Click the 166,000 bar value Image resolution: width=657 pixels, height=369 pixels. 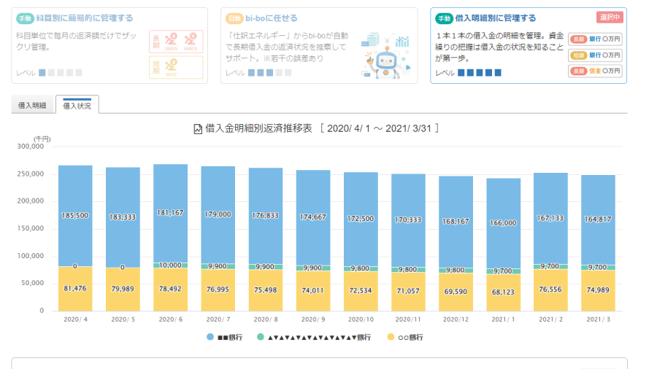click(x=503, y=223)
